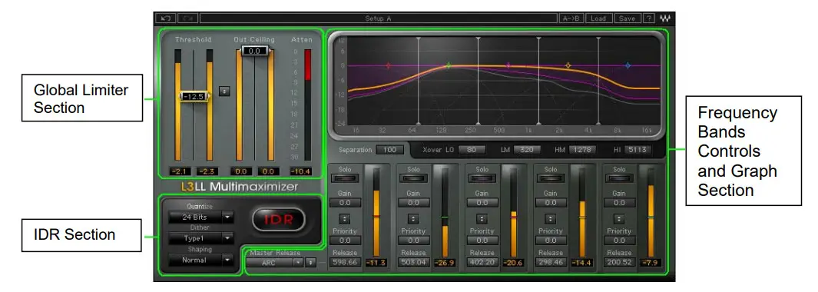This screenshot has height=292, width=818.
Task: Click the red band marker in the graph
Action: [388, 66]
